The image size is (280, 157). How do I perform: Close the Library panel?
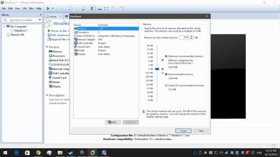point(41,15)
